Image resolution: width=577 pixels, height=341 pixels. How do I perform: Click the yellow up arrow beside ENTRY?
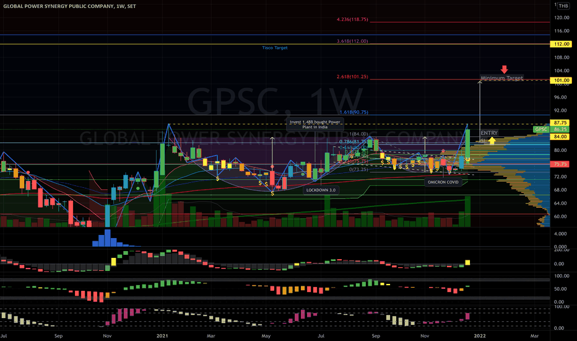tap(492, 141)
